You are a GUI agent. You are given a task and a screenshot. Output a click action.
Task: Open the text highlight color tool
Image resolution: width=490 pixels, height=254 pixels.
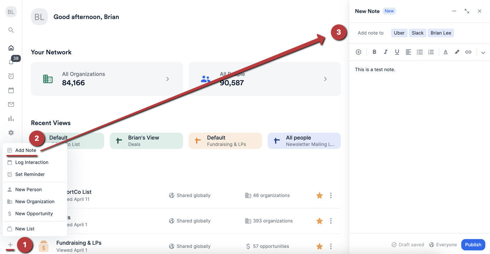click(x=457, y=52)
